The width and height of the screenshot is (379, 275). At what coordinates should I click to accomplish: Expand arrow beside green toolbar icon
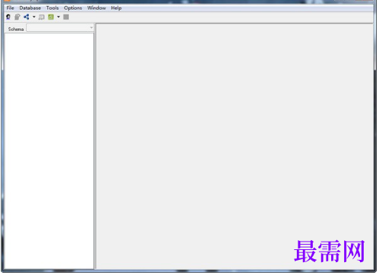(58, 17)
